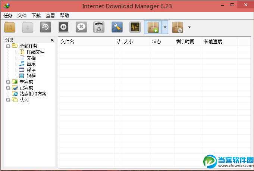Select 已完成 folder
254x171 pixels.
(x=26, y=88)
